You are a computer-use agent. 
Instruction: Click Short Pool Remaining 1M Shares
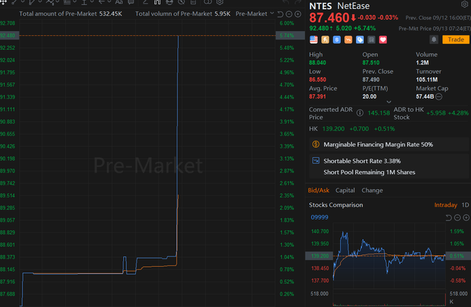click(369, 173)
